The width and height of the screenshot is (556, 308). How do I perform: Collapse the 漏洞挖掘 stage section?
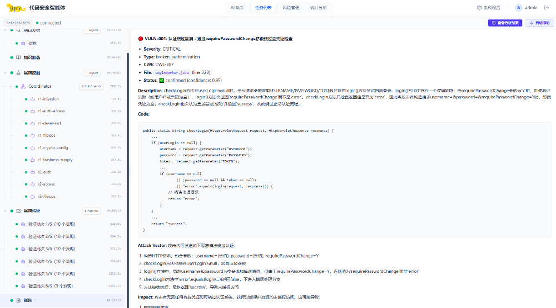pos(4,73)
